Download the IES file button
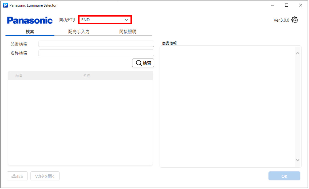 pyautogui.click(x=17, y=176)
